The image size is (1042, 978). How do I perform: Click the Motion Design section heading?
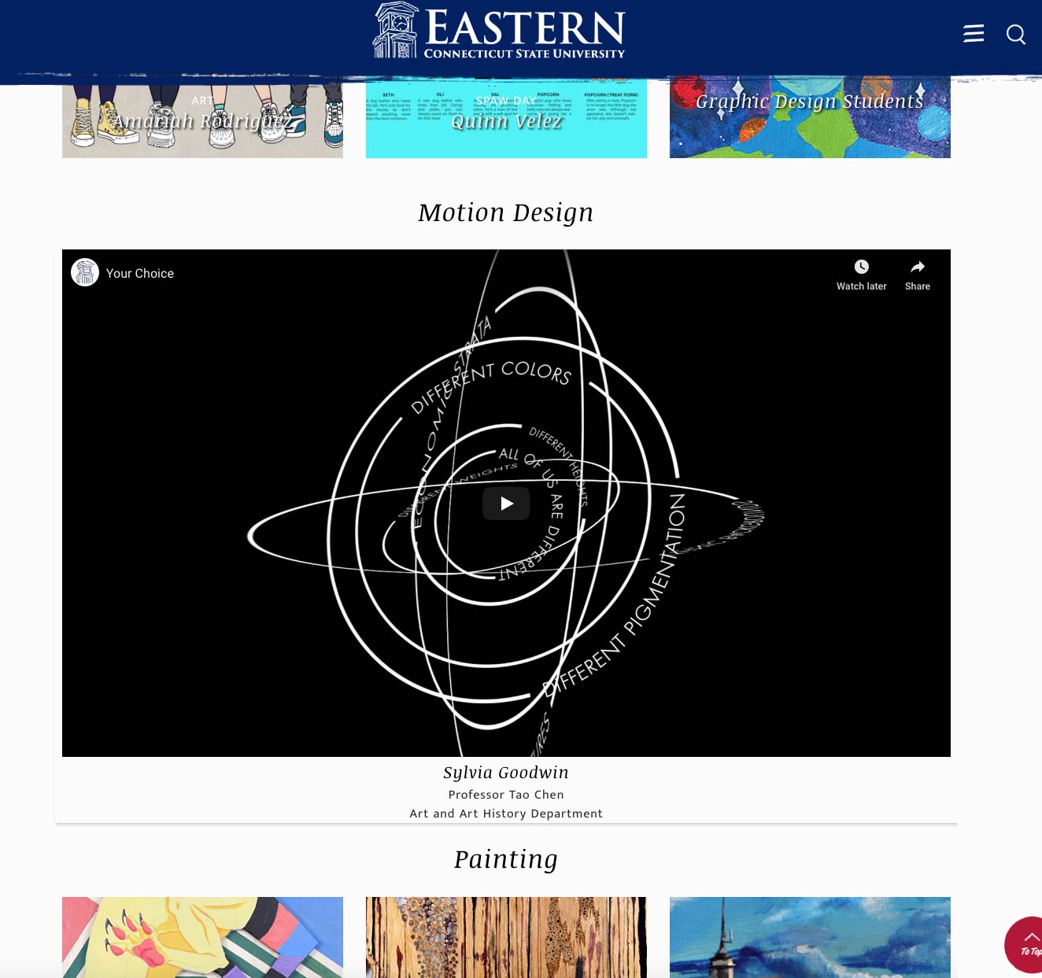[x=506, y=212]
